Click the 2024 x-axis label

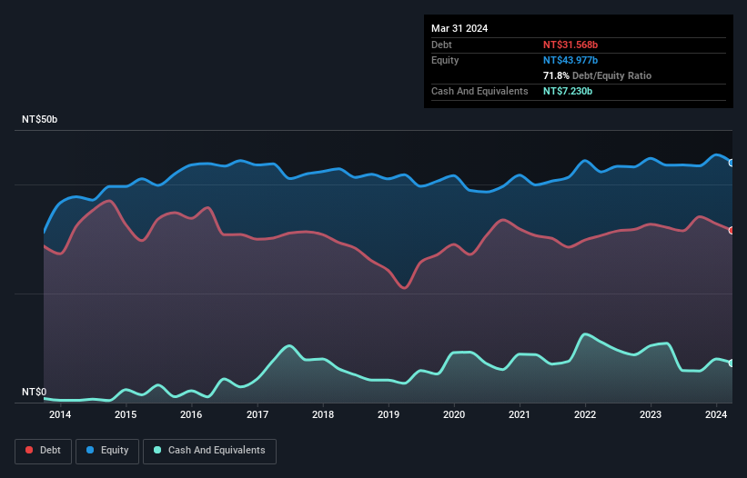click(x=716, y=415)
